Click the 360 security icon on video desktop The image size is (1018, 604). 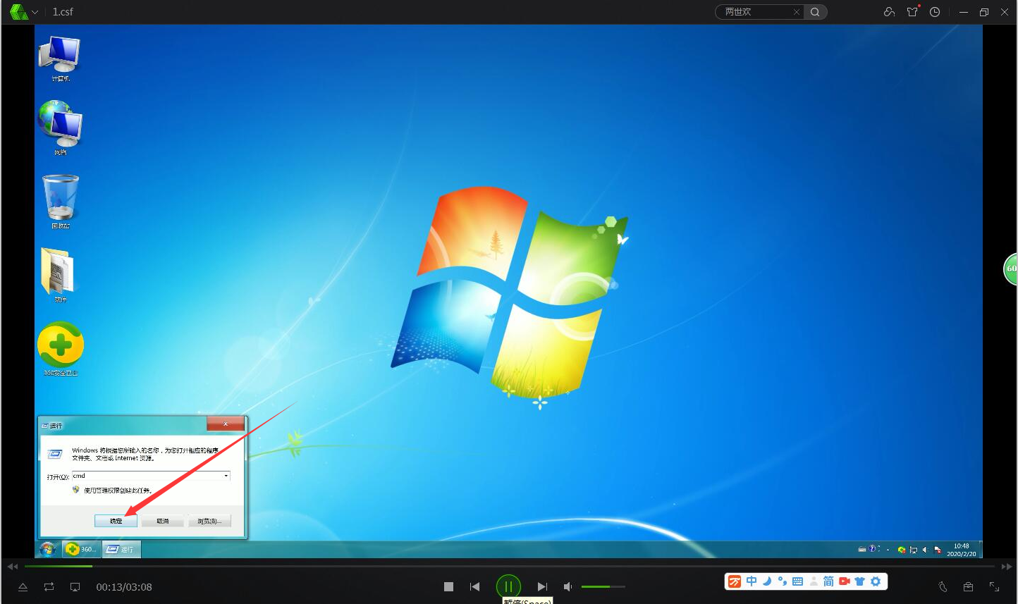tap(61, 348)
